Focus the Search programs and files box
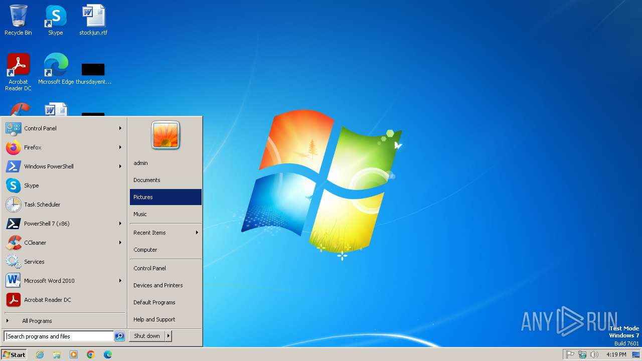Image resolution: width=642 pixels, height=361 pixels. coord(59,336)
